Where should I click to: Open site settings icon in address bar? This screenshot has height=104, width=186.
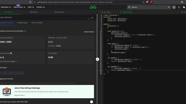(35, 2)
